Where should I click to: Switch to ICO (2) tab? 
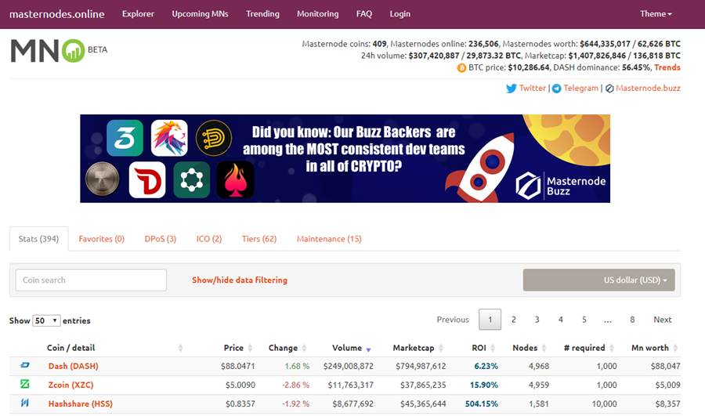coord(209,239)
